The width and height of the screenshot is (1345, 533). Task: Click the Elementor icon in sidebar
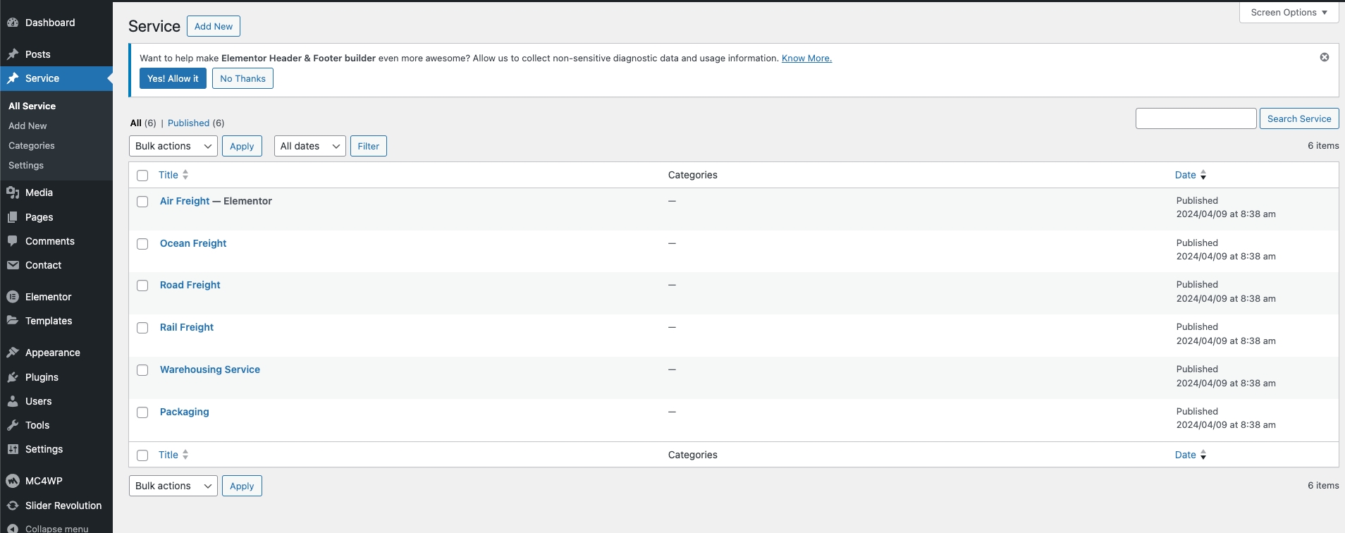[x=13, y=297]
